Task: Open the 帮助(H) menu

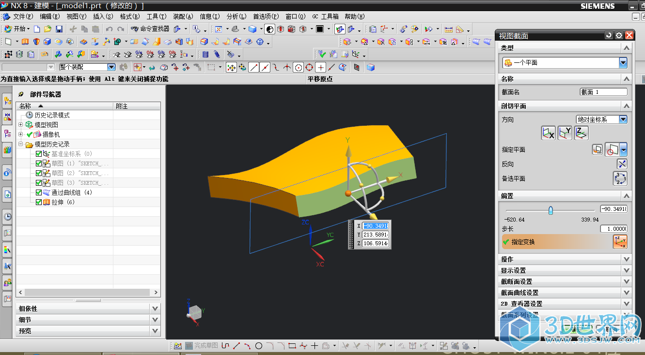Action: click(x=354, y=16)
